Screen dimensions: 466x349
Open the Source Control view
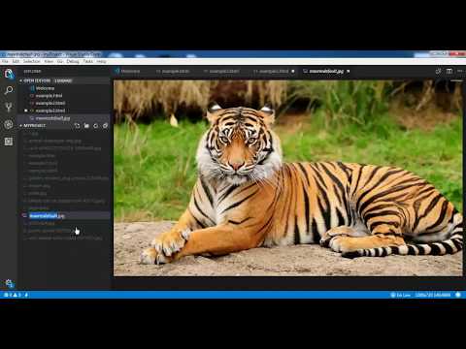9,107
